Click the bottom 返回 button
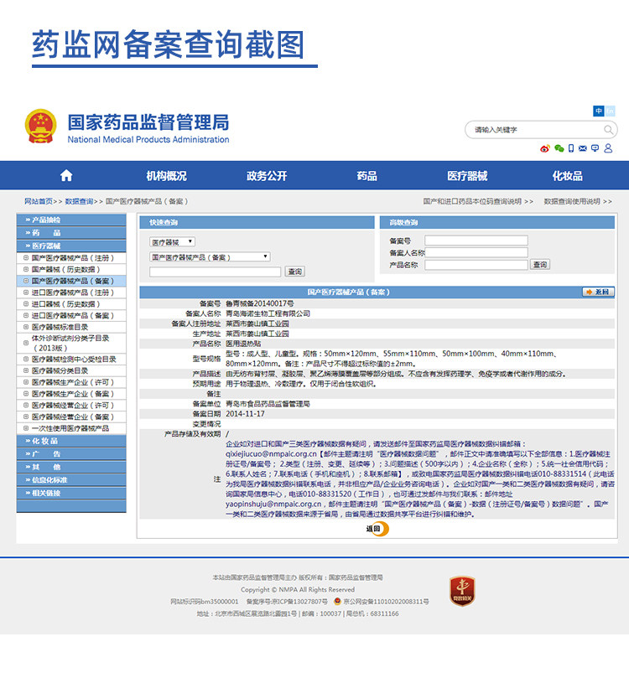This screenshot has height=683, width=629. pyautogui.click(x=377, y=529)
